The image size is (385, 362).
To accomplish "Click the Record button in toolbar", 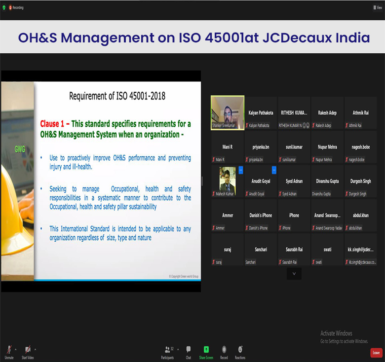I will (x=224, y=351).
